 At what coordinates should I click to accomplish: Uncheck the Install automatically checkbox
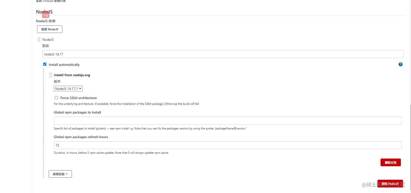click(x=45, y=65)
